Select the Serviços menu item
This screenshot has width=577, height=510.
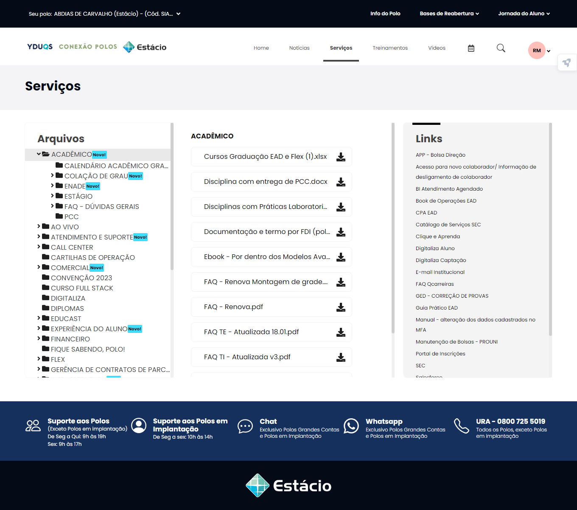[x=341, y=48]
